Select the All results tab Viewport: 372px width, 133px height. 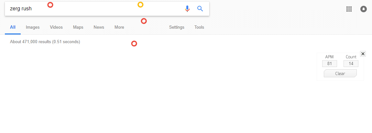[x=13, y=27]
